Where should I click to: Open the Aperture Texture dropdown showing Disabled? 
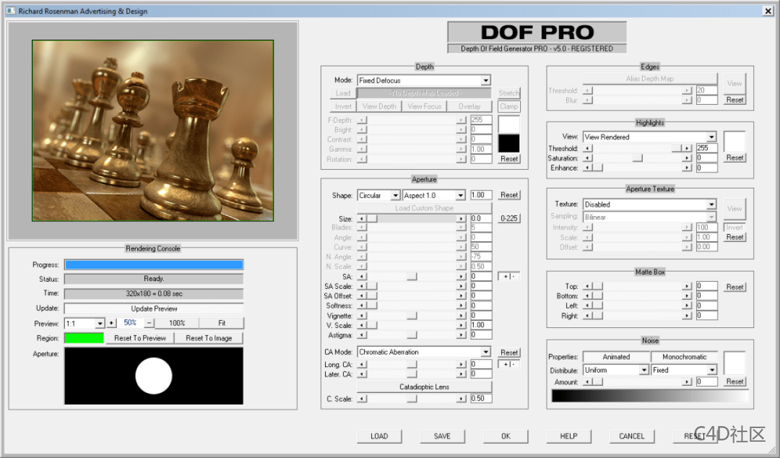(648, 204)
